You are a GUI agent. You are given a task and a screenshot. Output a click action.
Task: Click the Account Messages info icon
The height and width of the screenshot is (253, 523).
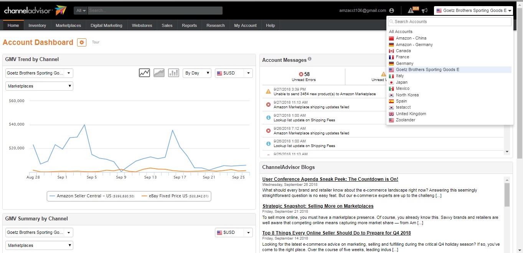tap(310, 59)
